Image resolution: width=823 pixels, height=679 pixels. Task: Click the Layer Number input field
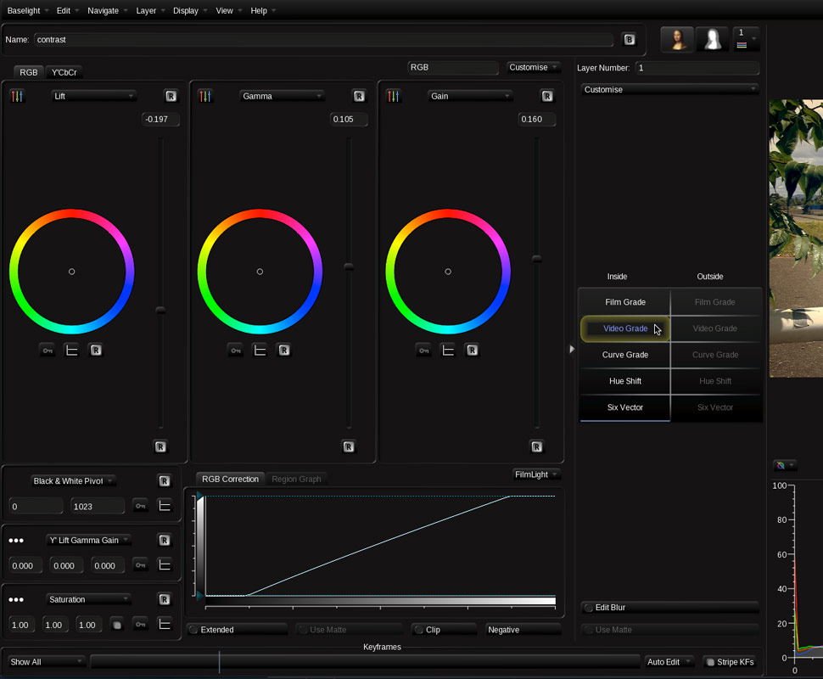click(696, 68)
